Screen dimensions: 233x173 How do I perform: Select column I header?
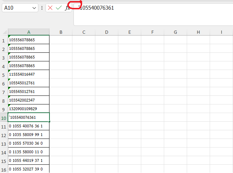coord(222,32)
